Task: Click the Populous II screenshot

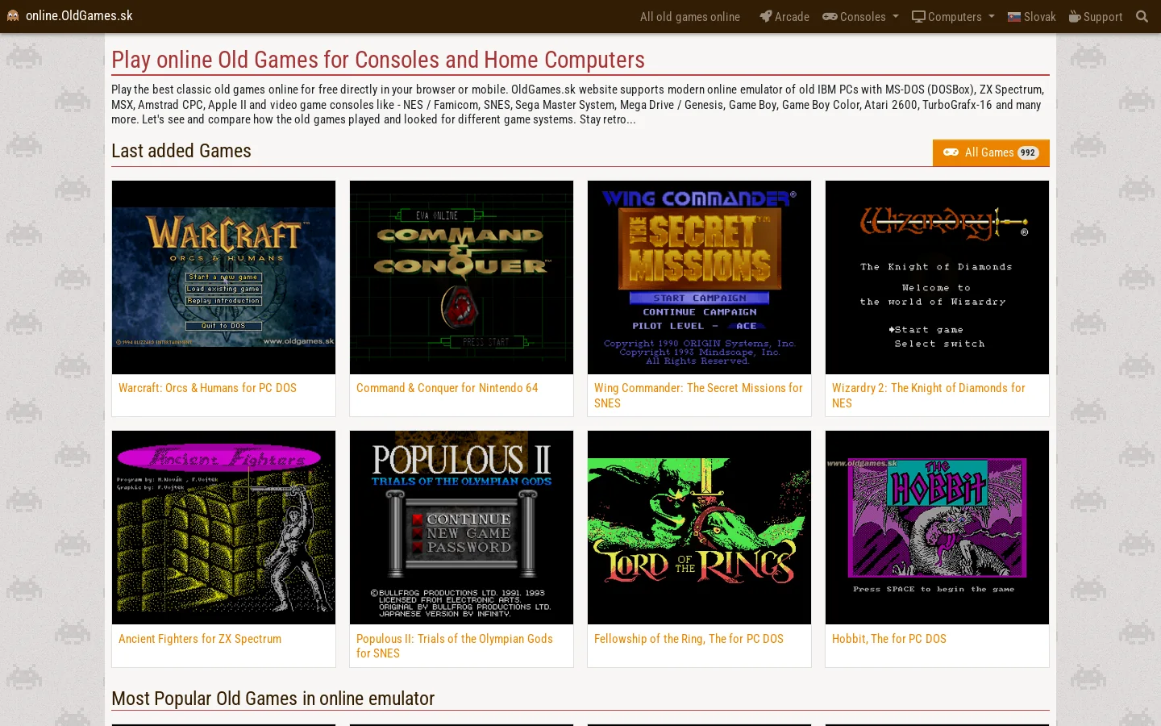Action: tap(461, 528)
